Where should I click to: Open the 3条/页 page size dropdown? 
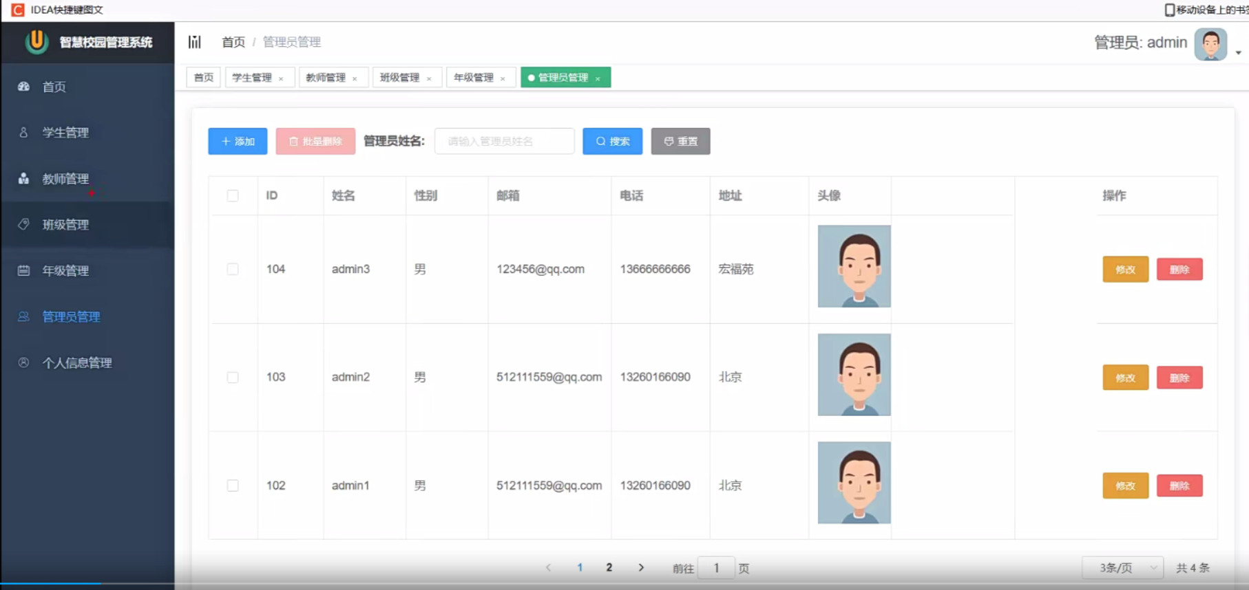coord(1122,567)
